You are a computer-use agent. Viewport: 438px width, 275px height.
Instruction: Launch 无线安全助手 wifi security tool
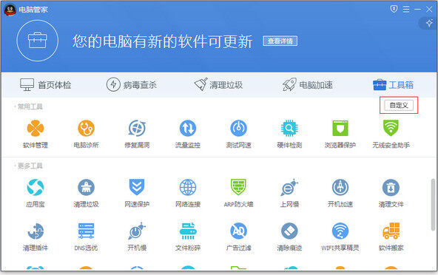(x=391, y=134)
